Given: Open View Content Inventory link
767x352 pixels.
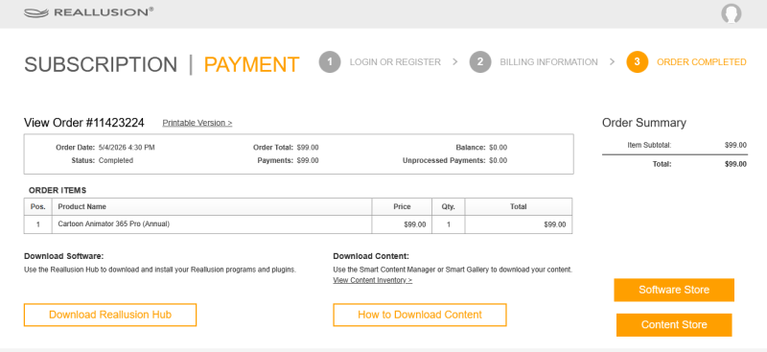Looking at the screenshot, I should [372, 280].
